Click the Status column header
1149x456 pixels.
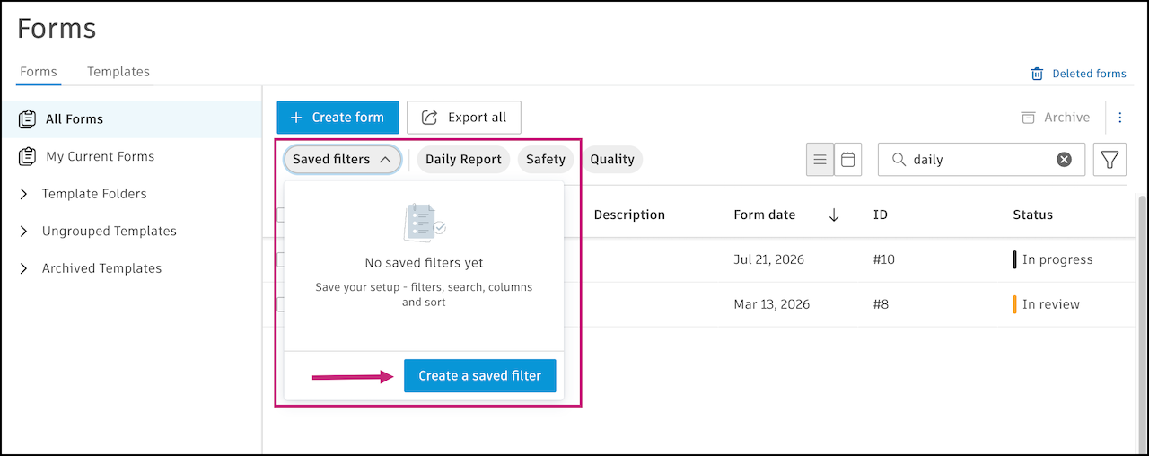[1033, 215]
